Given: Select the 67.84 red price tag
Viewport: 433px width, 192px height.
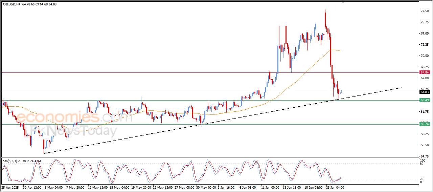Looking at the screenshot, I should pyautogui.click(x=425, y=72).
